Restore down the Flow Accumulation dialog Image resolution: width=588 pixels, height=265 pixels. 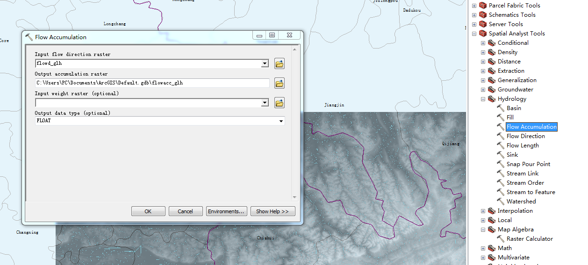(x=272, y=35)
